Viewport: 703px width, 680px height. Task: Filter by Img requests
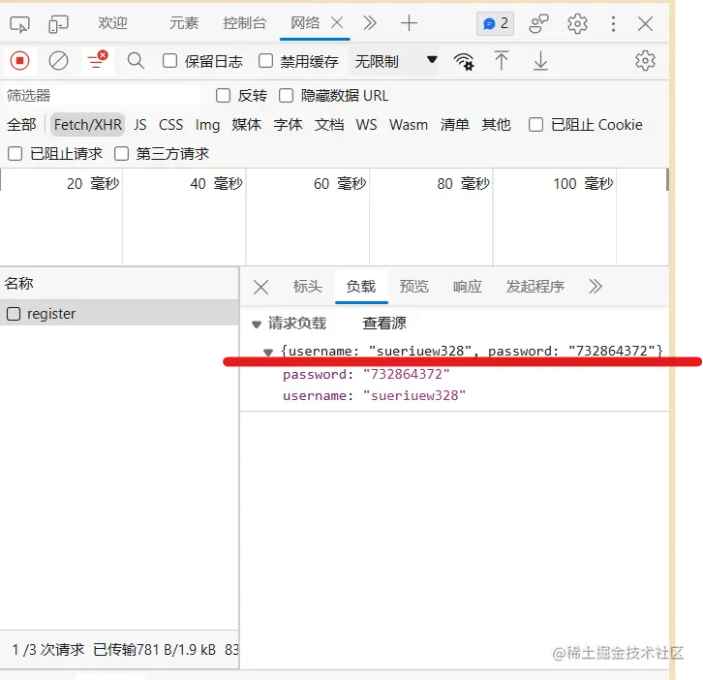tap(207, 125)
